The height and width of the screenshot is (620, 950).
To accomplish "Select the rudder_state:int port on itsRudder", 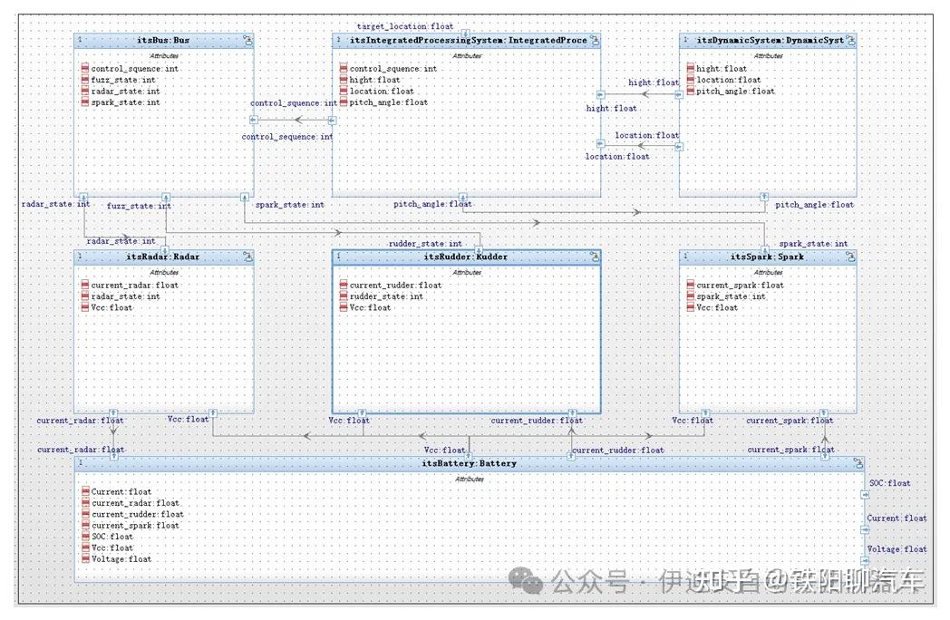I will pos(479,249).
